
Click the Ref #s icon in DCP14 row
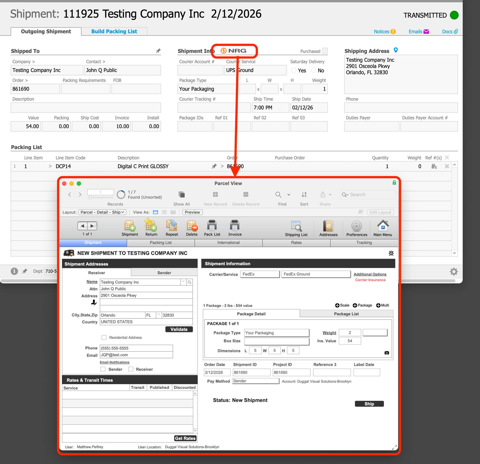434,167
